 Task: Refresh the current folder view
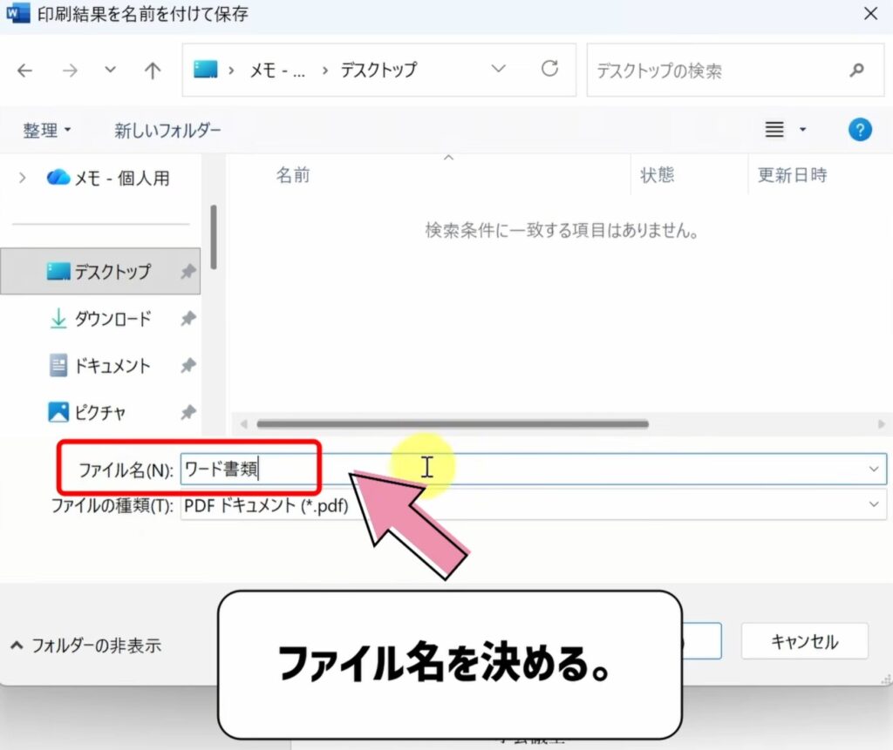pos(549,70)
